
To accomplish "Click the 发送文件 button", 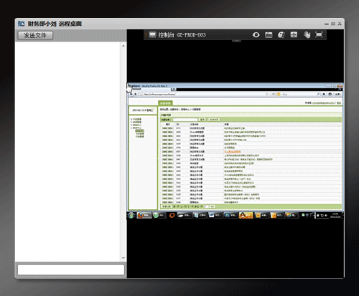I will (x=35, y=35).
